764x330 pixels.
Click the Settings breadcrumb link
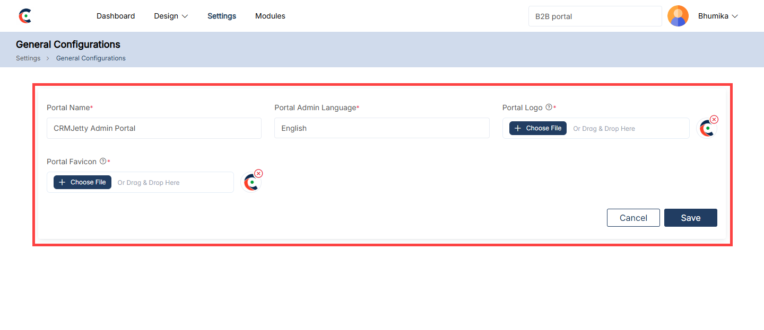(x=28, y=58)
